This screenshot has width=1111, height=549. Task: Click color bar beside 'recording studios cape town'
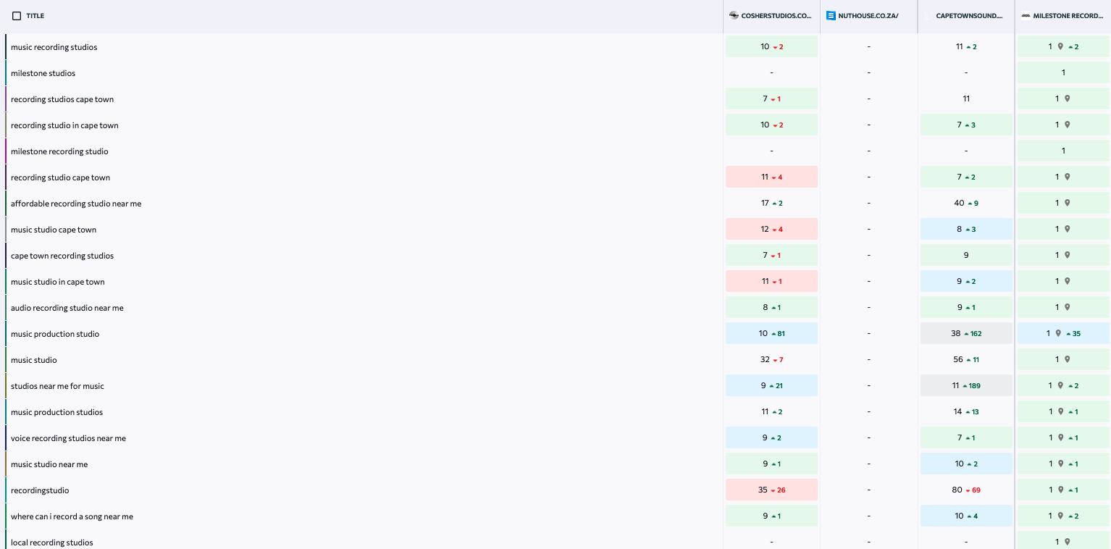point(6,99)
